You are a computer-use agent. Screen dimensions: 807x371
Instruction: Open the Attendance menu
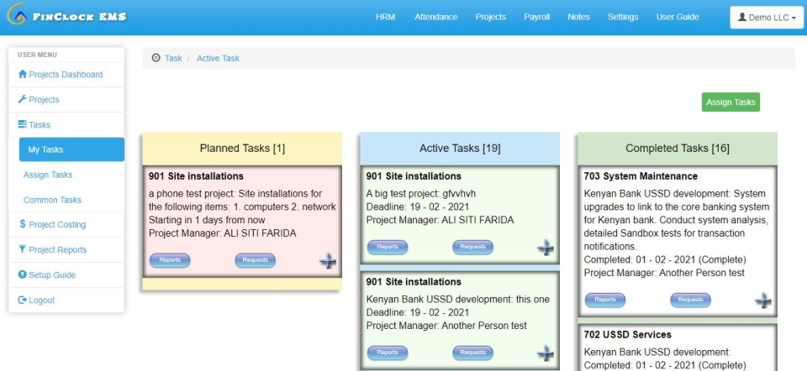tap(436, 17)
